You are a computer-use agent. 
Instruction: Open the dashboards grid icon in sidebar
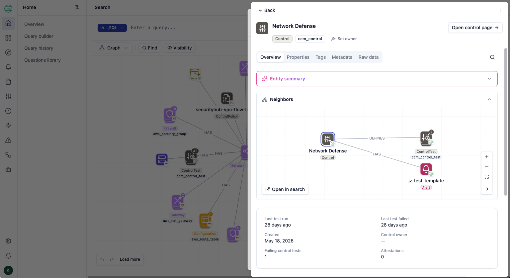[x=8, y=38]
